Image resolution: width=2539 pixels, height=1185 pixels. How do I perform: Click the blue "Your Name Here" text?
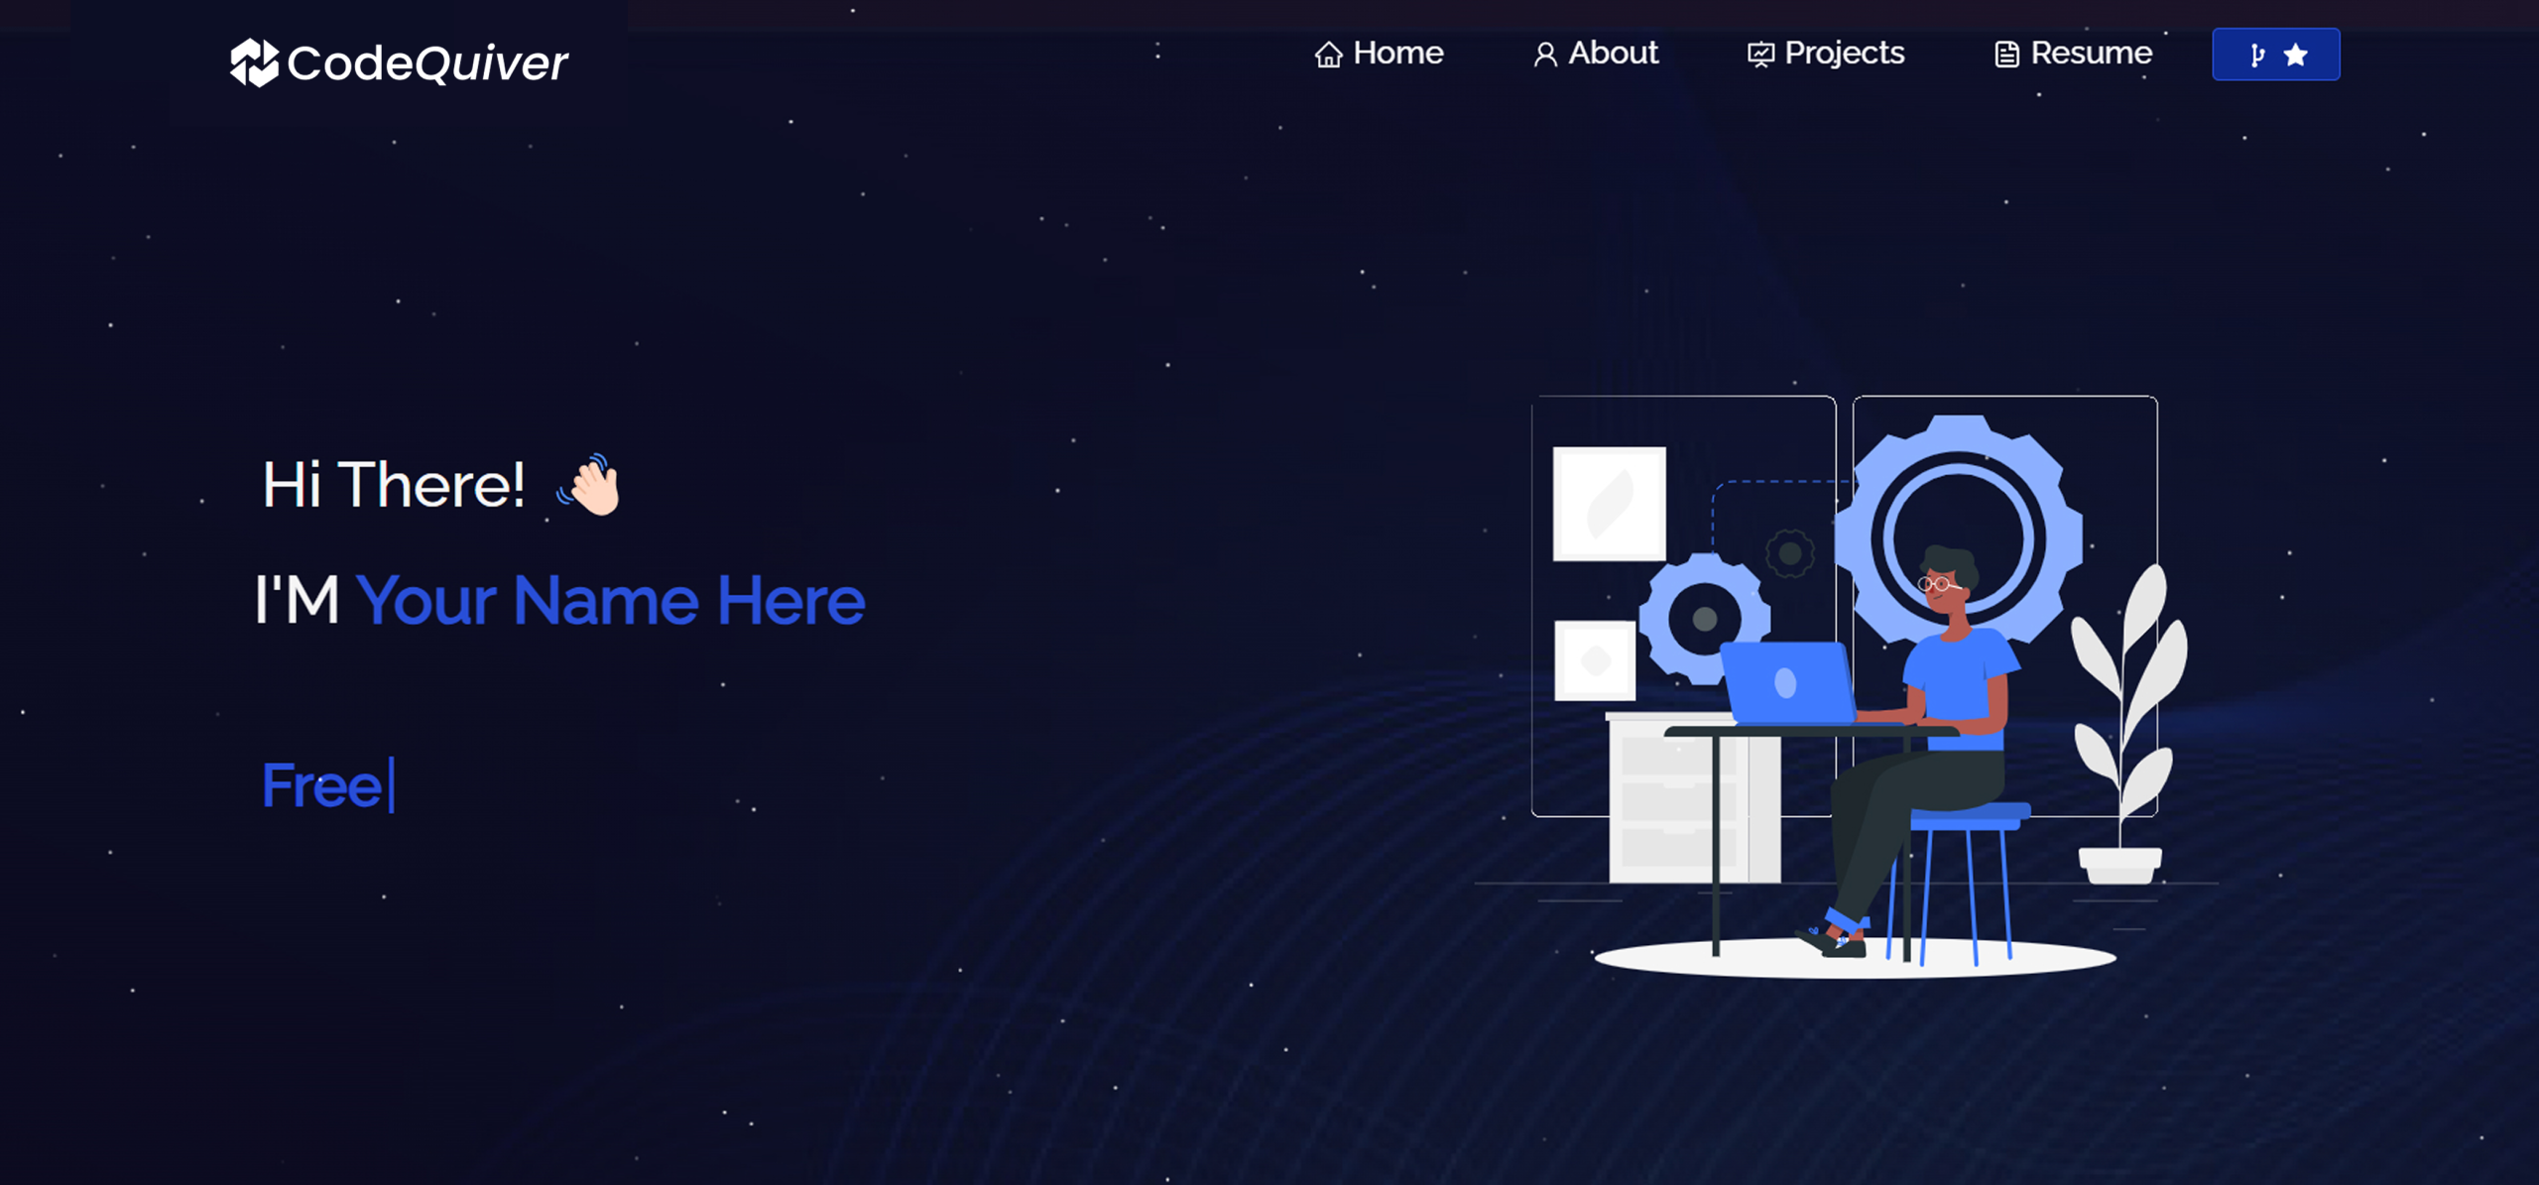click(x=610, y=601)
